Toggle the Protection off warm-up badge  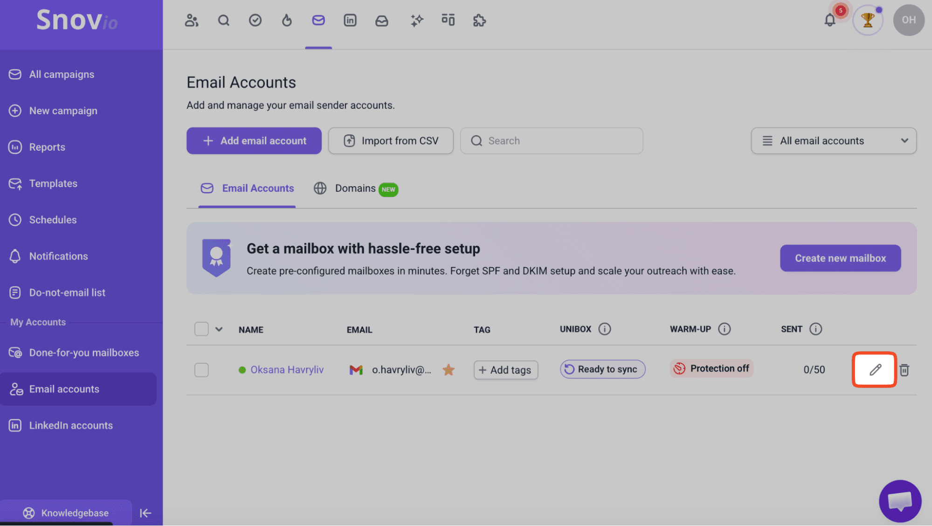click(711, 368)
